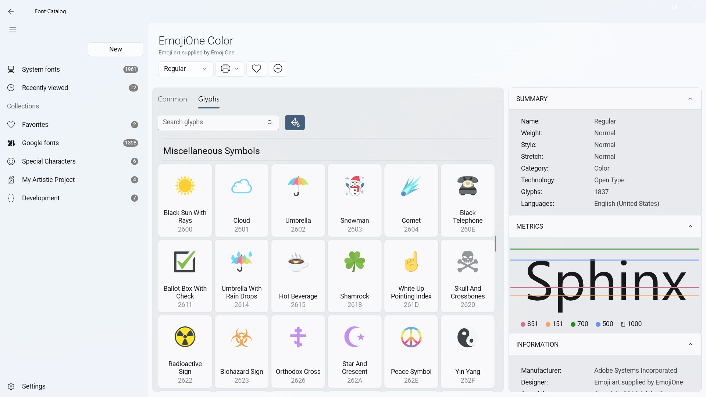Viewport: 706px width, 397px height.
Task: Click the magnifier icon in the glyph search bar
Action: tap(270, 122)
